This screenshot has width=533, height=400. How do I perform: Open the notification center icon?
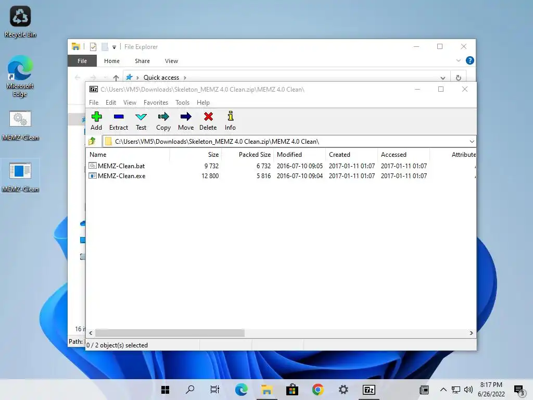pyautogui.click(x=519, y=390)
